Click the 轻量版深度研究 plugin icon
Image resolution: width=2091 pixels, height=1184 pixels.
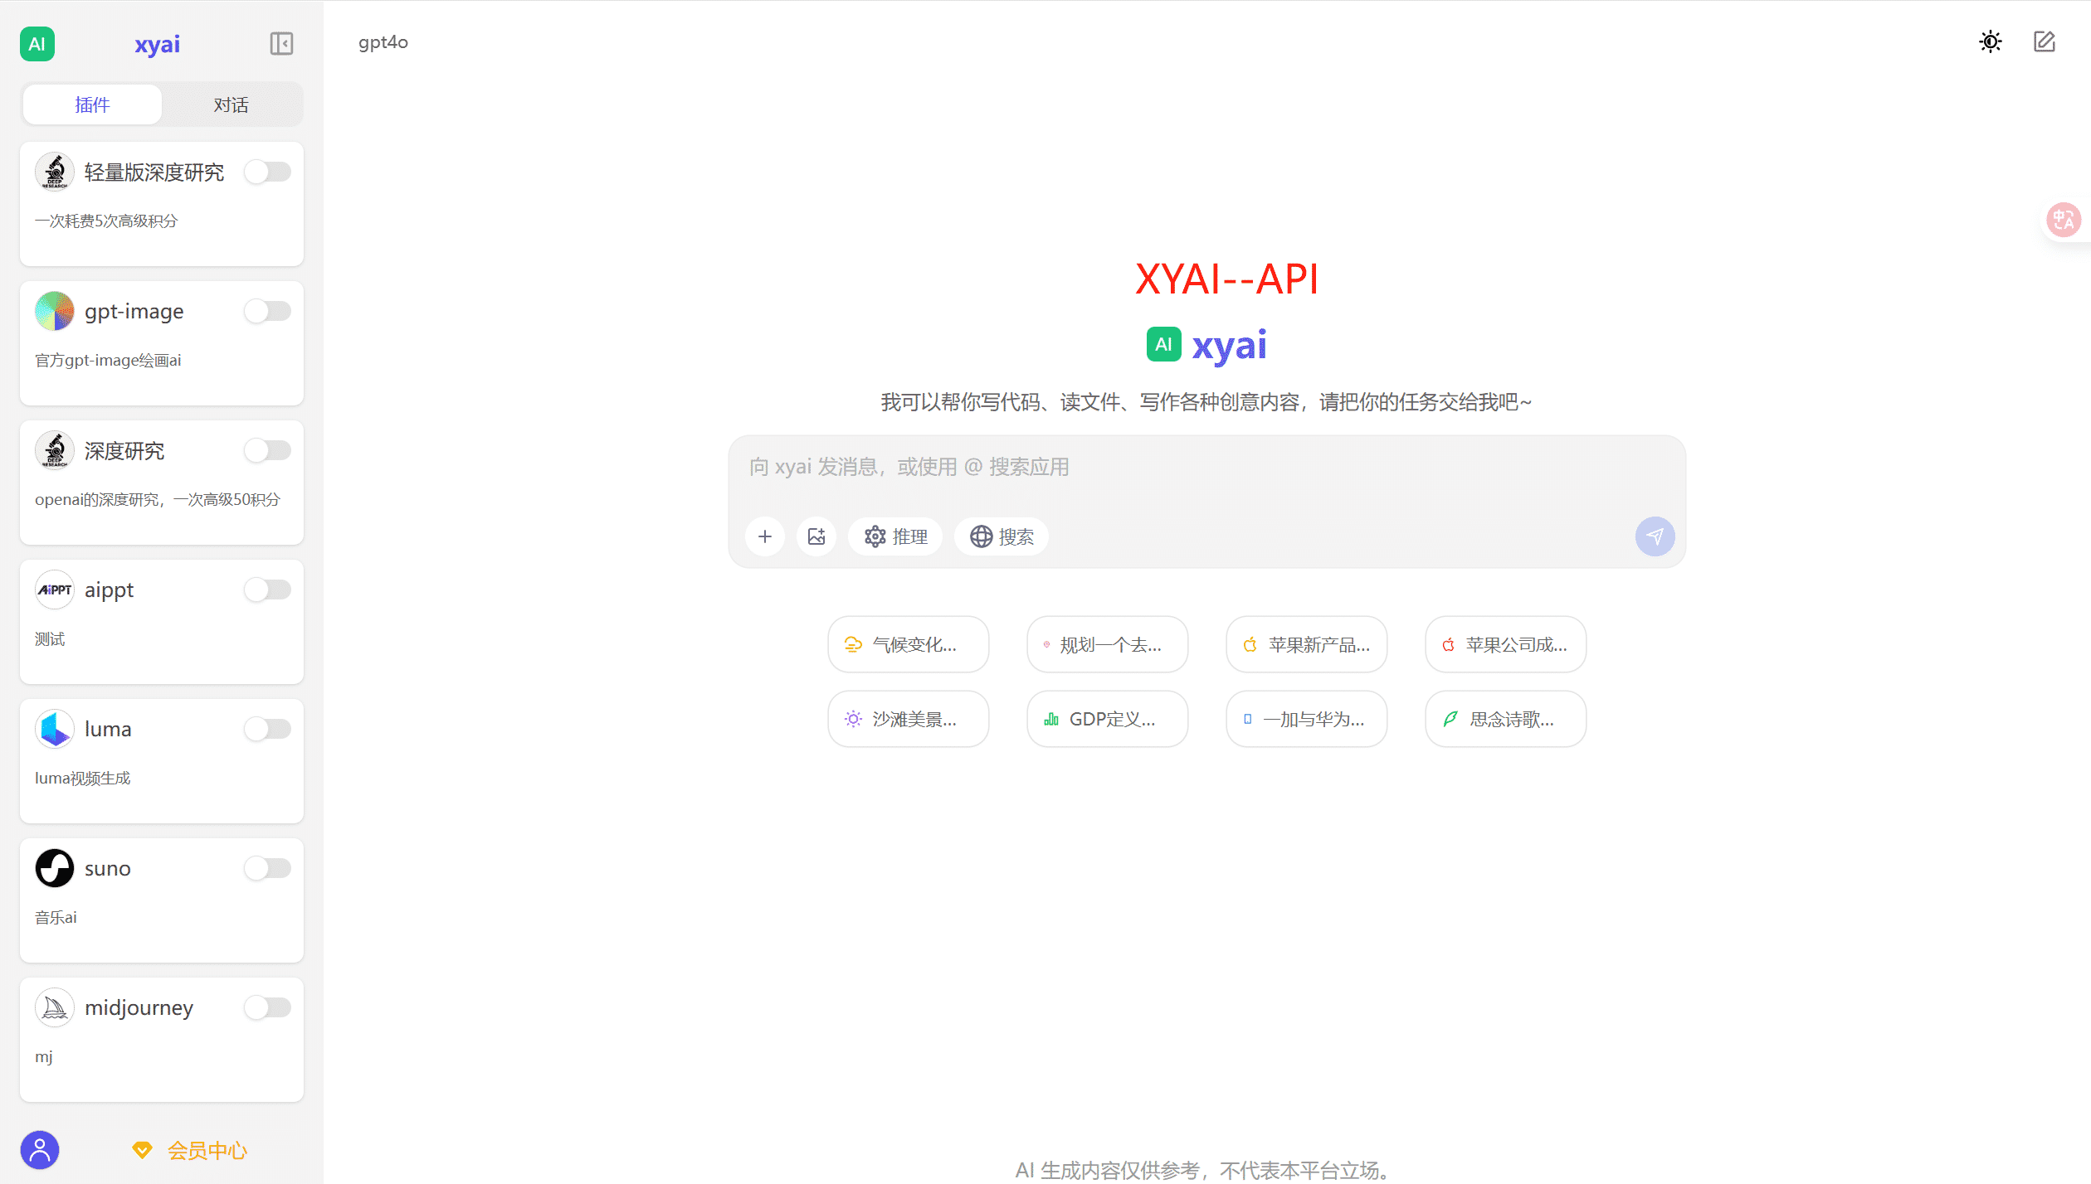coord(55,172)
